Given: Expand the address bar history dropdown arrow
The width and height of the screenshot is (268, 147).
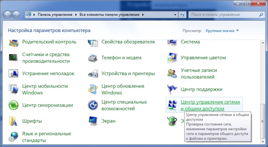Looking at the screenshot, I should 175,15.
